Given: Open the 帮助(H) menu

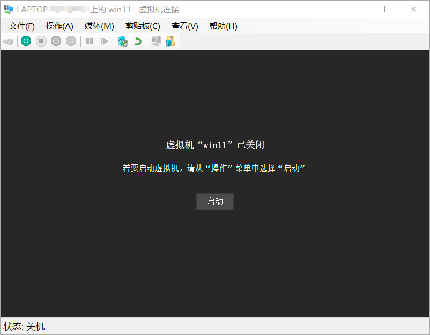Looking at the screenshot, I should click(223, 26).
